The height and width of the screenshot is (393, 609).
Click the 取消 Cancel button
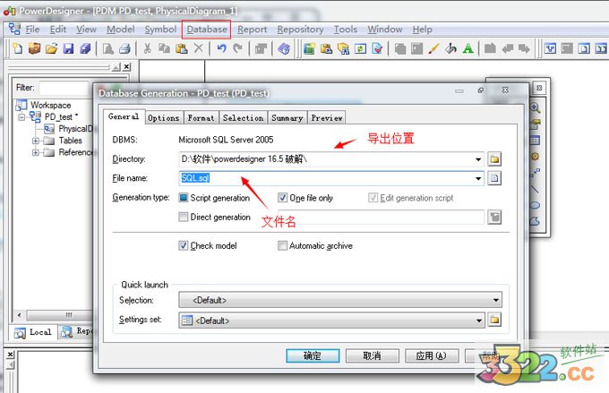[372, 355]
